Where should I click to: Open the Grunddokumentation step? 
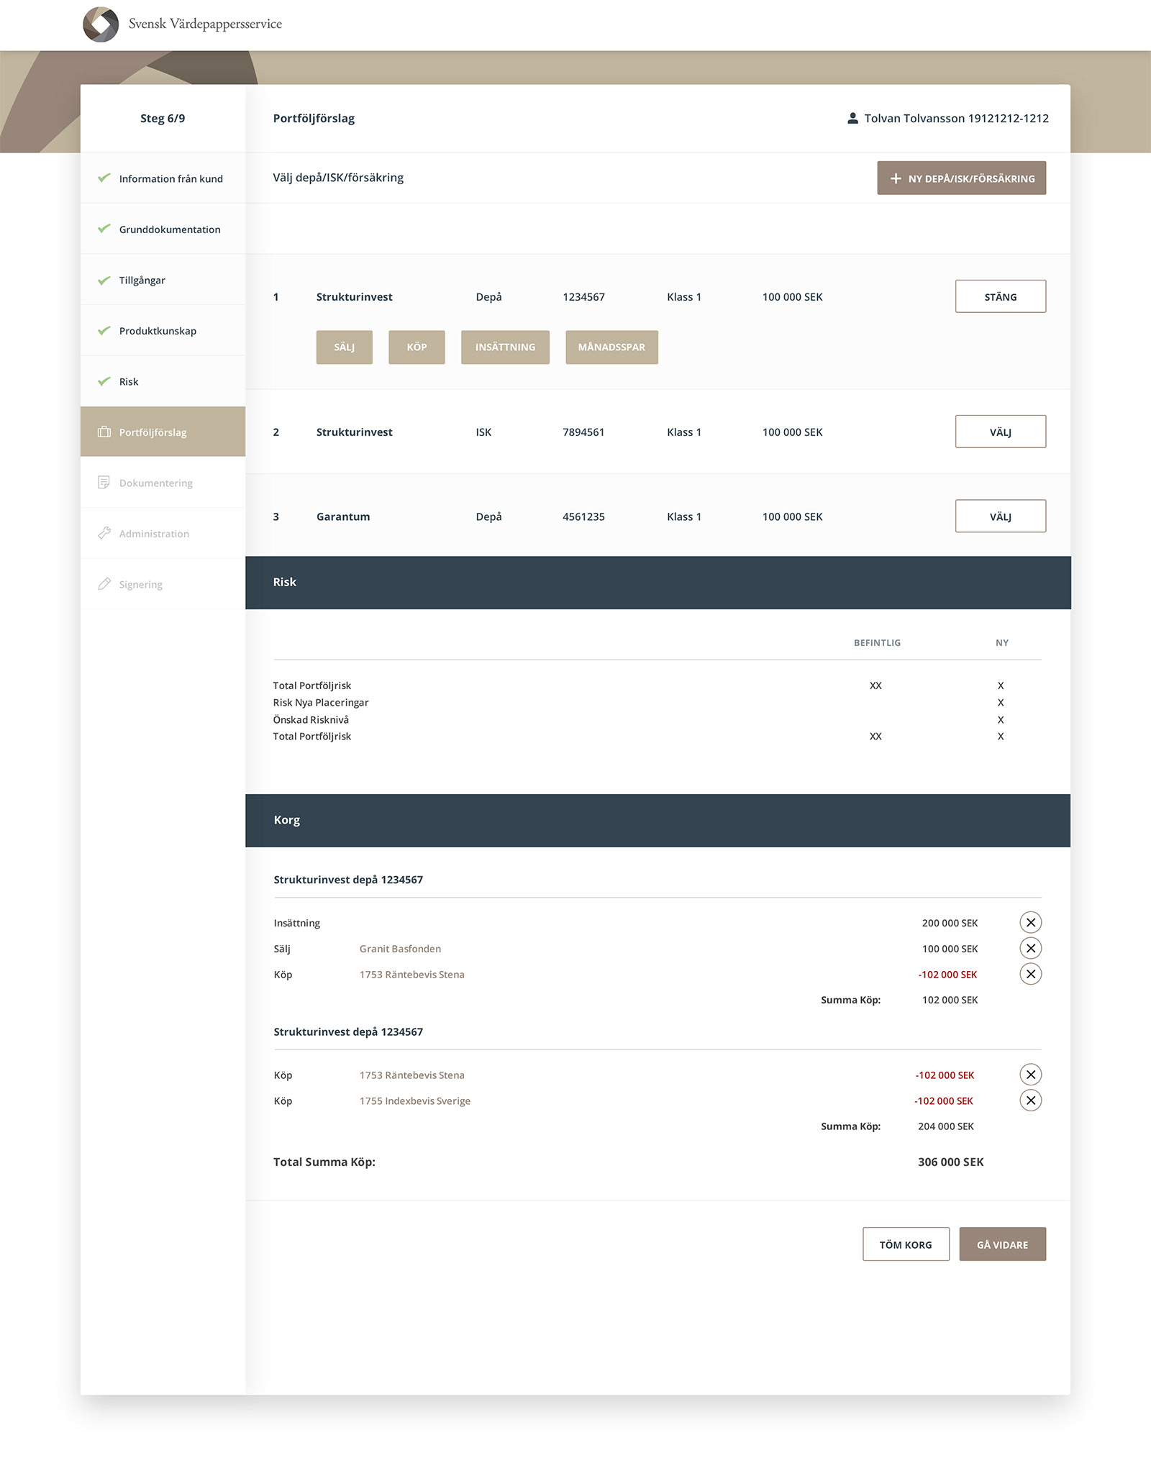point(163,229)
